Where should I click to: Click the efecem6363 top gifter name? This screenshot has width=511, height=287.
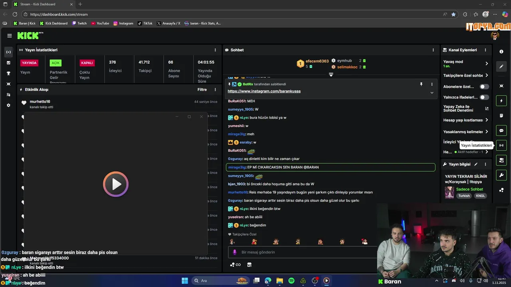coord(317,61)
